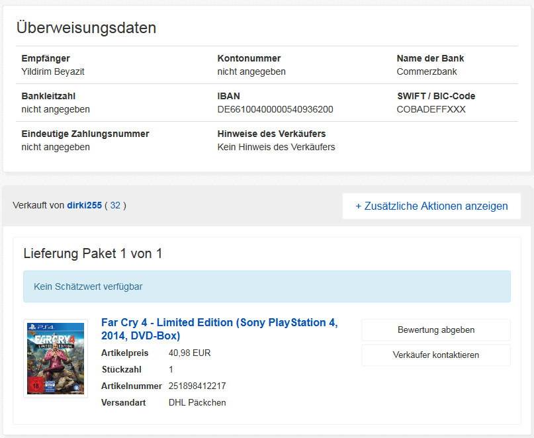Click the Kein Hinweis des Verkäufers text

(276, 147)
